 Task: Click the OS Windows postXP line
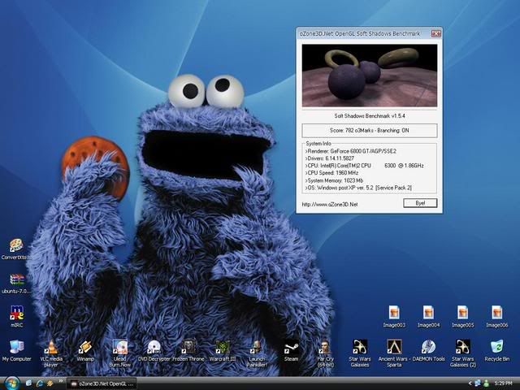pyautogui.click(x=358, y=188)
